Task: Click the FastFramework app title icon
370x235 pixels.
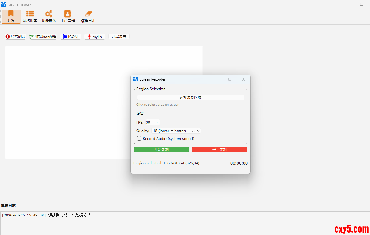Action: [4, 4]
